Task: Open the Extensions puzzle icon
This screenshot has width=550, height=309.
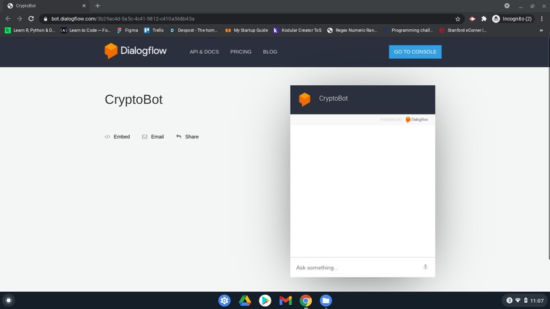Action: click(x=484, y=19)
